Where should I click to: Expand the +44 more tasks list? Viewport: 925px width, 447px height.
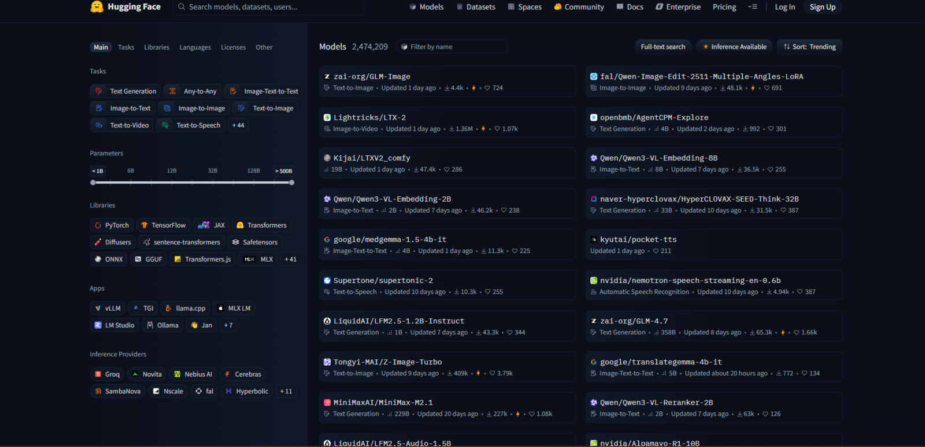tap(238, 125)
